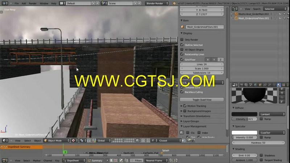Open the Lambert diffuse shader dropdown
Image resolution: width=290 pixels, height=163 pixels.
272,114
